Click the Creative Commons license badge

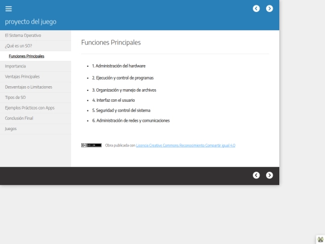coord(91,145)
